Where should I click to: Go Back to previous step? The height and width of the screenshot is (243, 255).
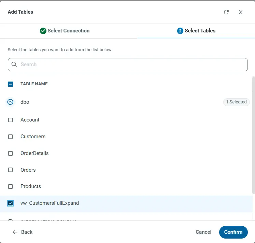click(23, 232)
